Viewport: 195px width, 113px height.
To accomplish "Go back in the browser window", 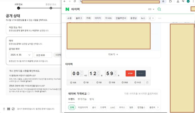I will 64,1.
